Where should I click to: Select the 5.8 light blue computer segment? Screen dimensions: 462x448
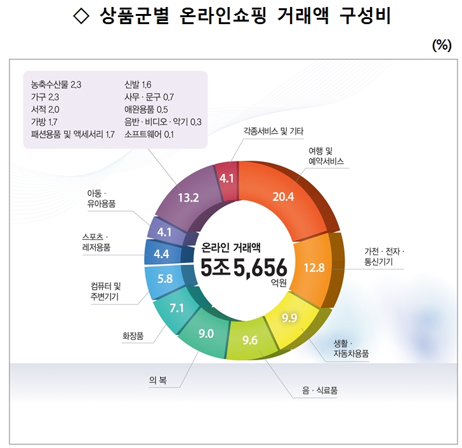[165, 278]
